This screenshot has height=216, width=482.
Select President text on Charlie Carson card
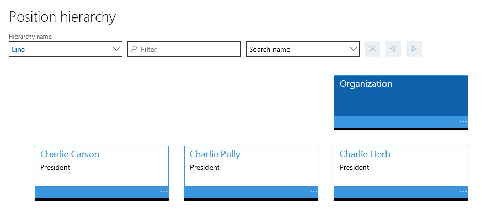pyautogui.click(x=55, y=167)
